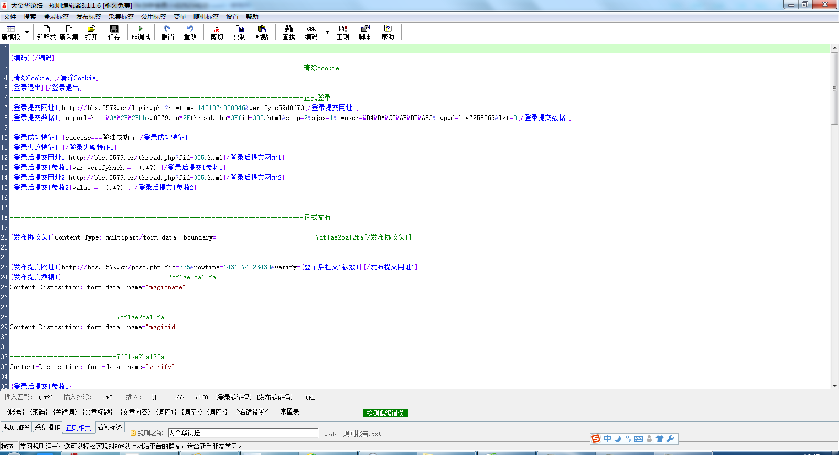Expand the 新模板 dropdown arrow

pyautogui.click(x=27, y=32)
